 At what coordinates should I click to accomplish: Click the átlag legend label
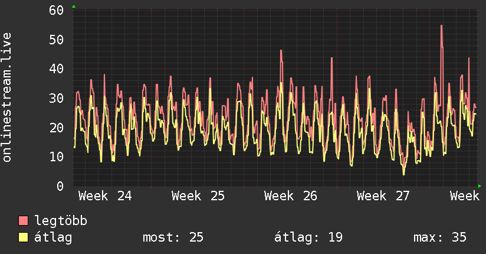pyautogui.click(x=53, y=237)
